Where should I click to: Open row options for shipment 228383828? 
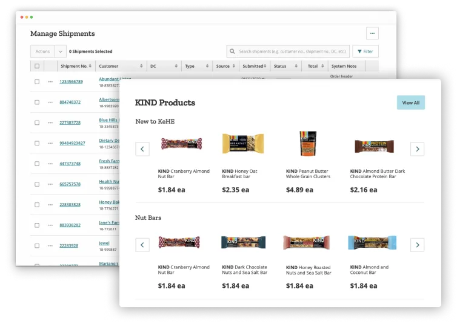point(50,205)
